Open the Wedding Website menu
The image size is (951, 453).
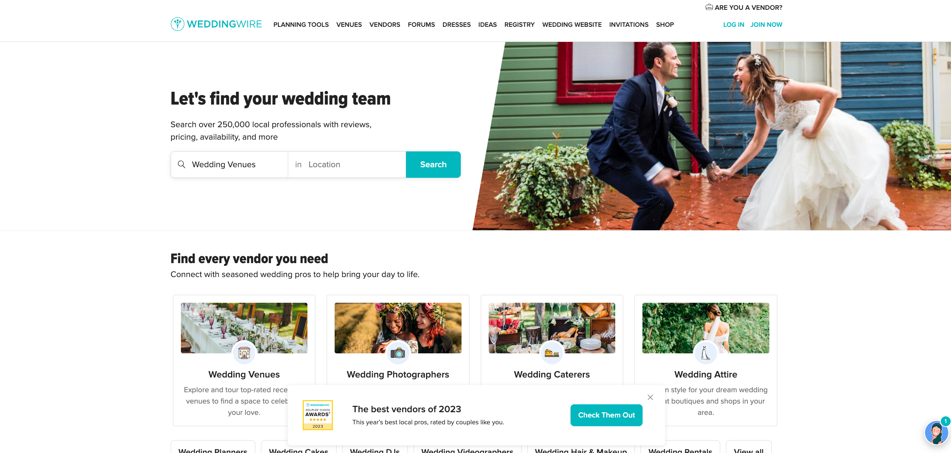click(572, 25)
